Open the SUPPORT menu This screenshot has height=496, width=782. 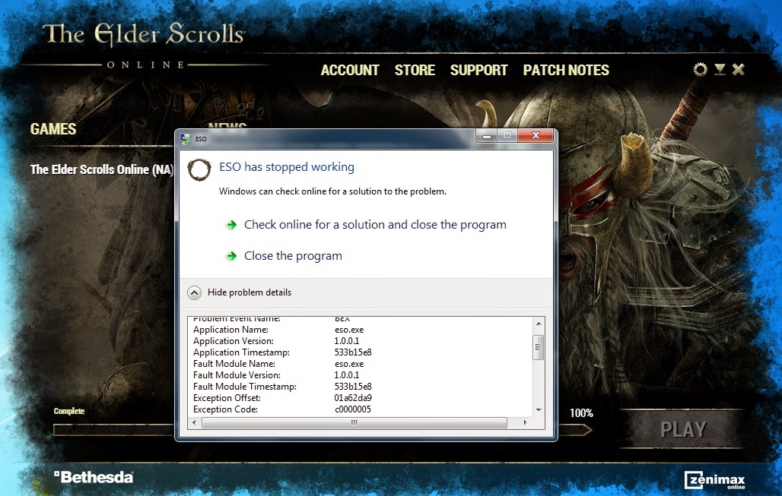click(478, 70)
